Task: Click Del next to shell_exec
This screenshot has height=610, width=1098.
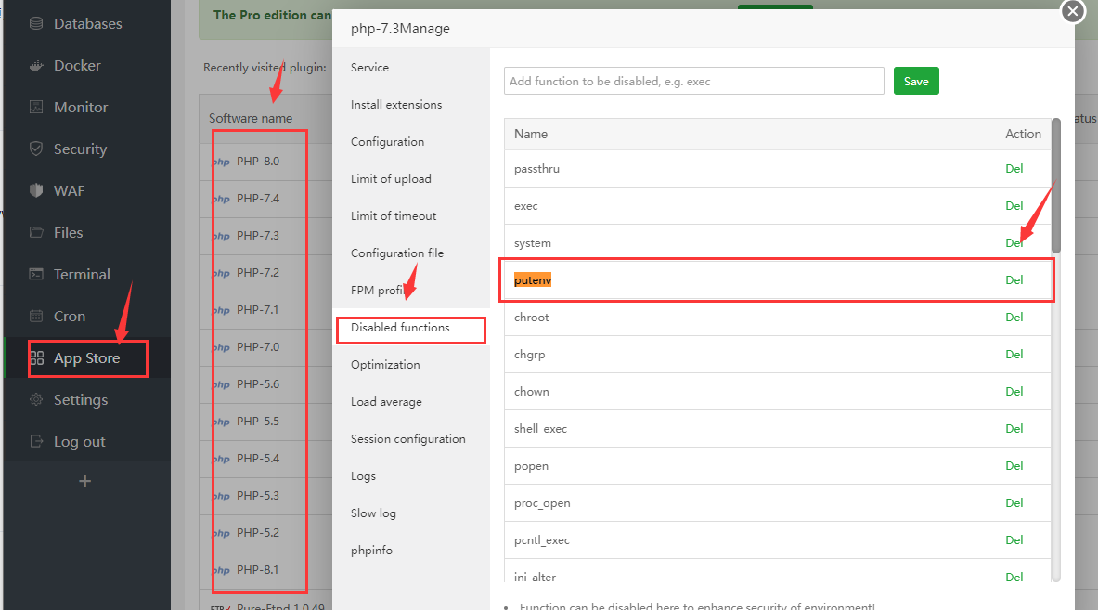Action: click(1014, 429)
